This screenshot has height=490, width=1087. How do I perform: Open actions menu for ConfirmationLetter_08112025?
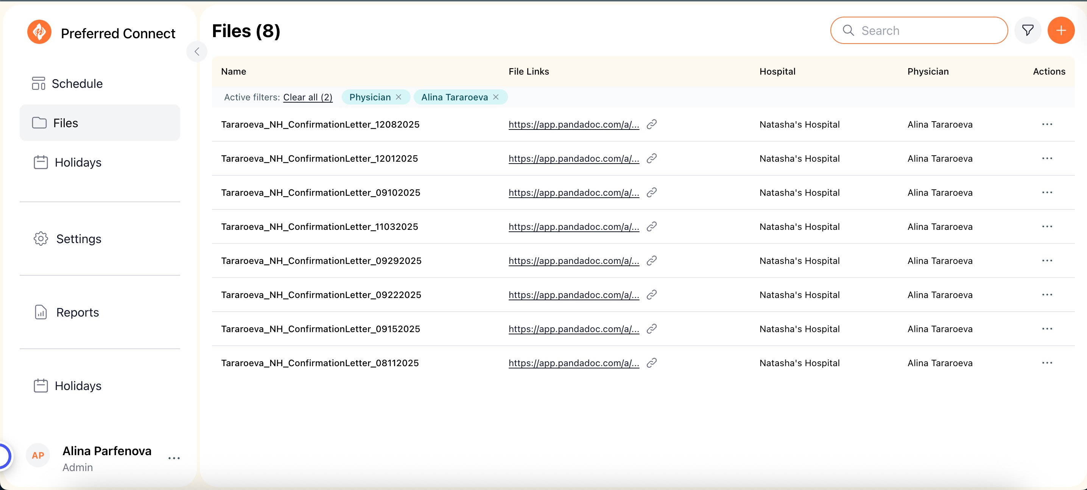[x=1047, y=363]
